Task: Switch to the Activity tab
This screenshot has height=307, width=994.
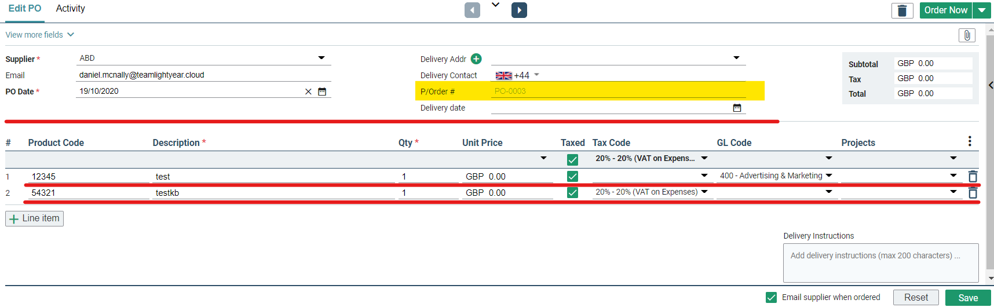Action: coord(71,9)
